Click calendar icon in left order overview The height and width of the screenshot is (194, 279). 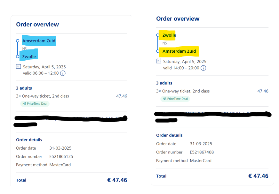[x=19, y=66]
